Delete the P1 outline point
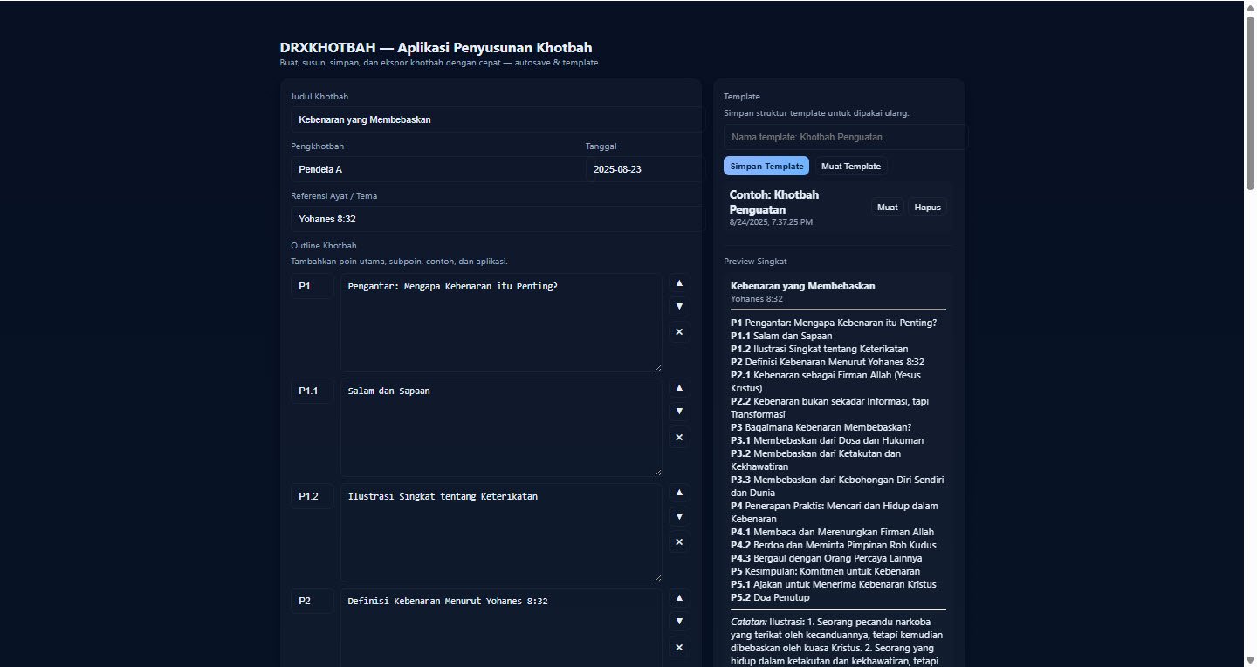This screenshot has height=667, width=1257. 679,331
